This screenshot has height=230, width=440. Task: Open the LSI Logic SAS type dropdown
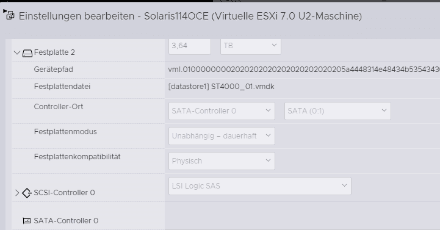pyautogui.click(x=260, y=186)
